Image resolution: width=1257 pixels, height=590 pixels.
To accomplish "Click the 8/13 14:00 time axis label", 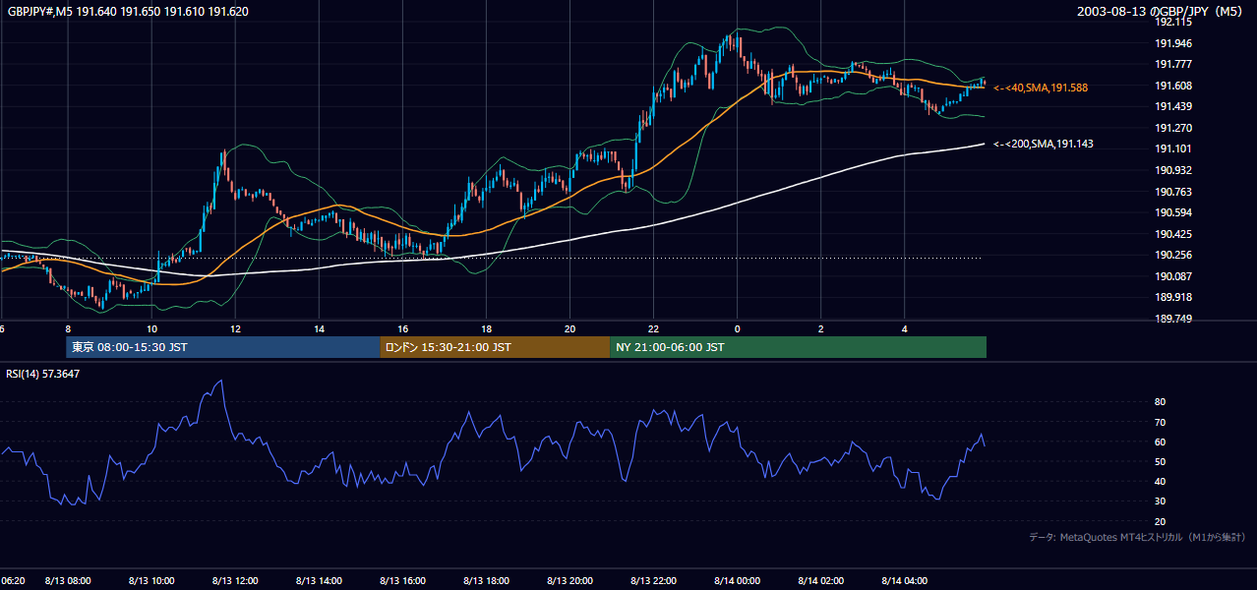I will pos(319,581).
